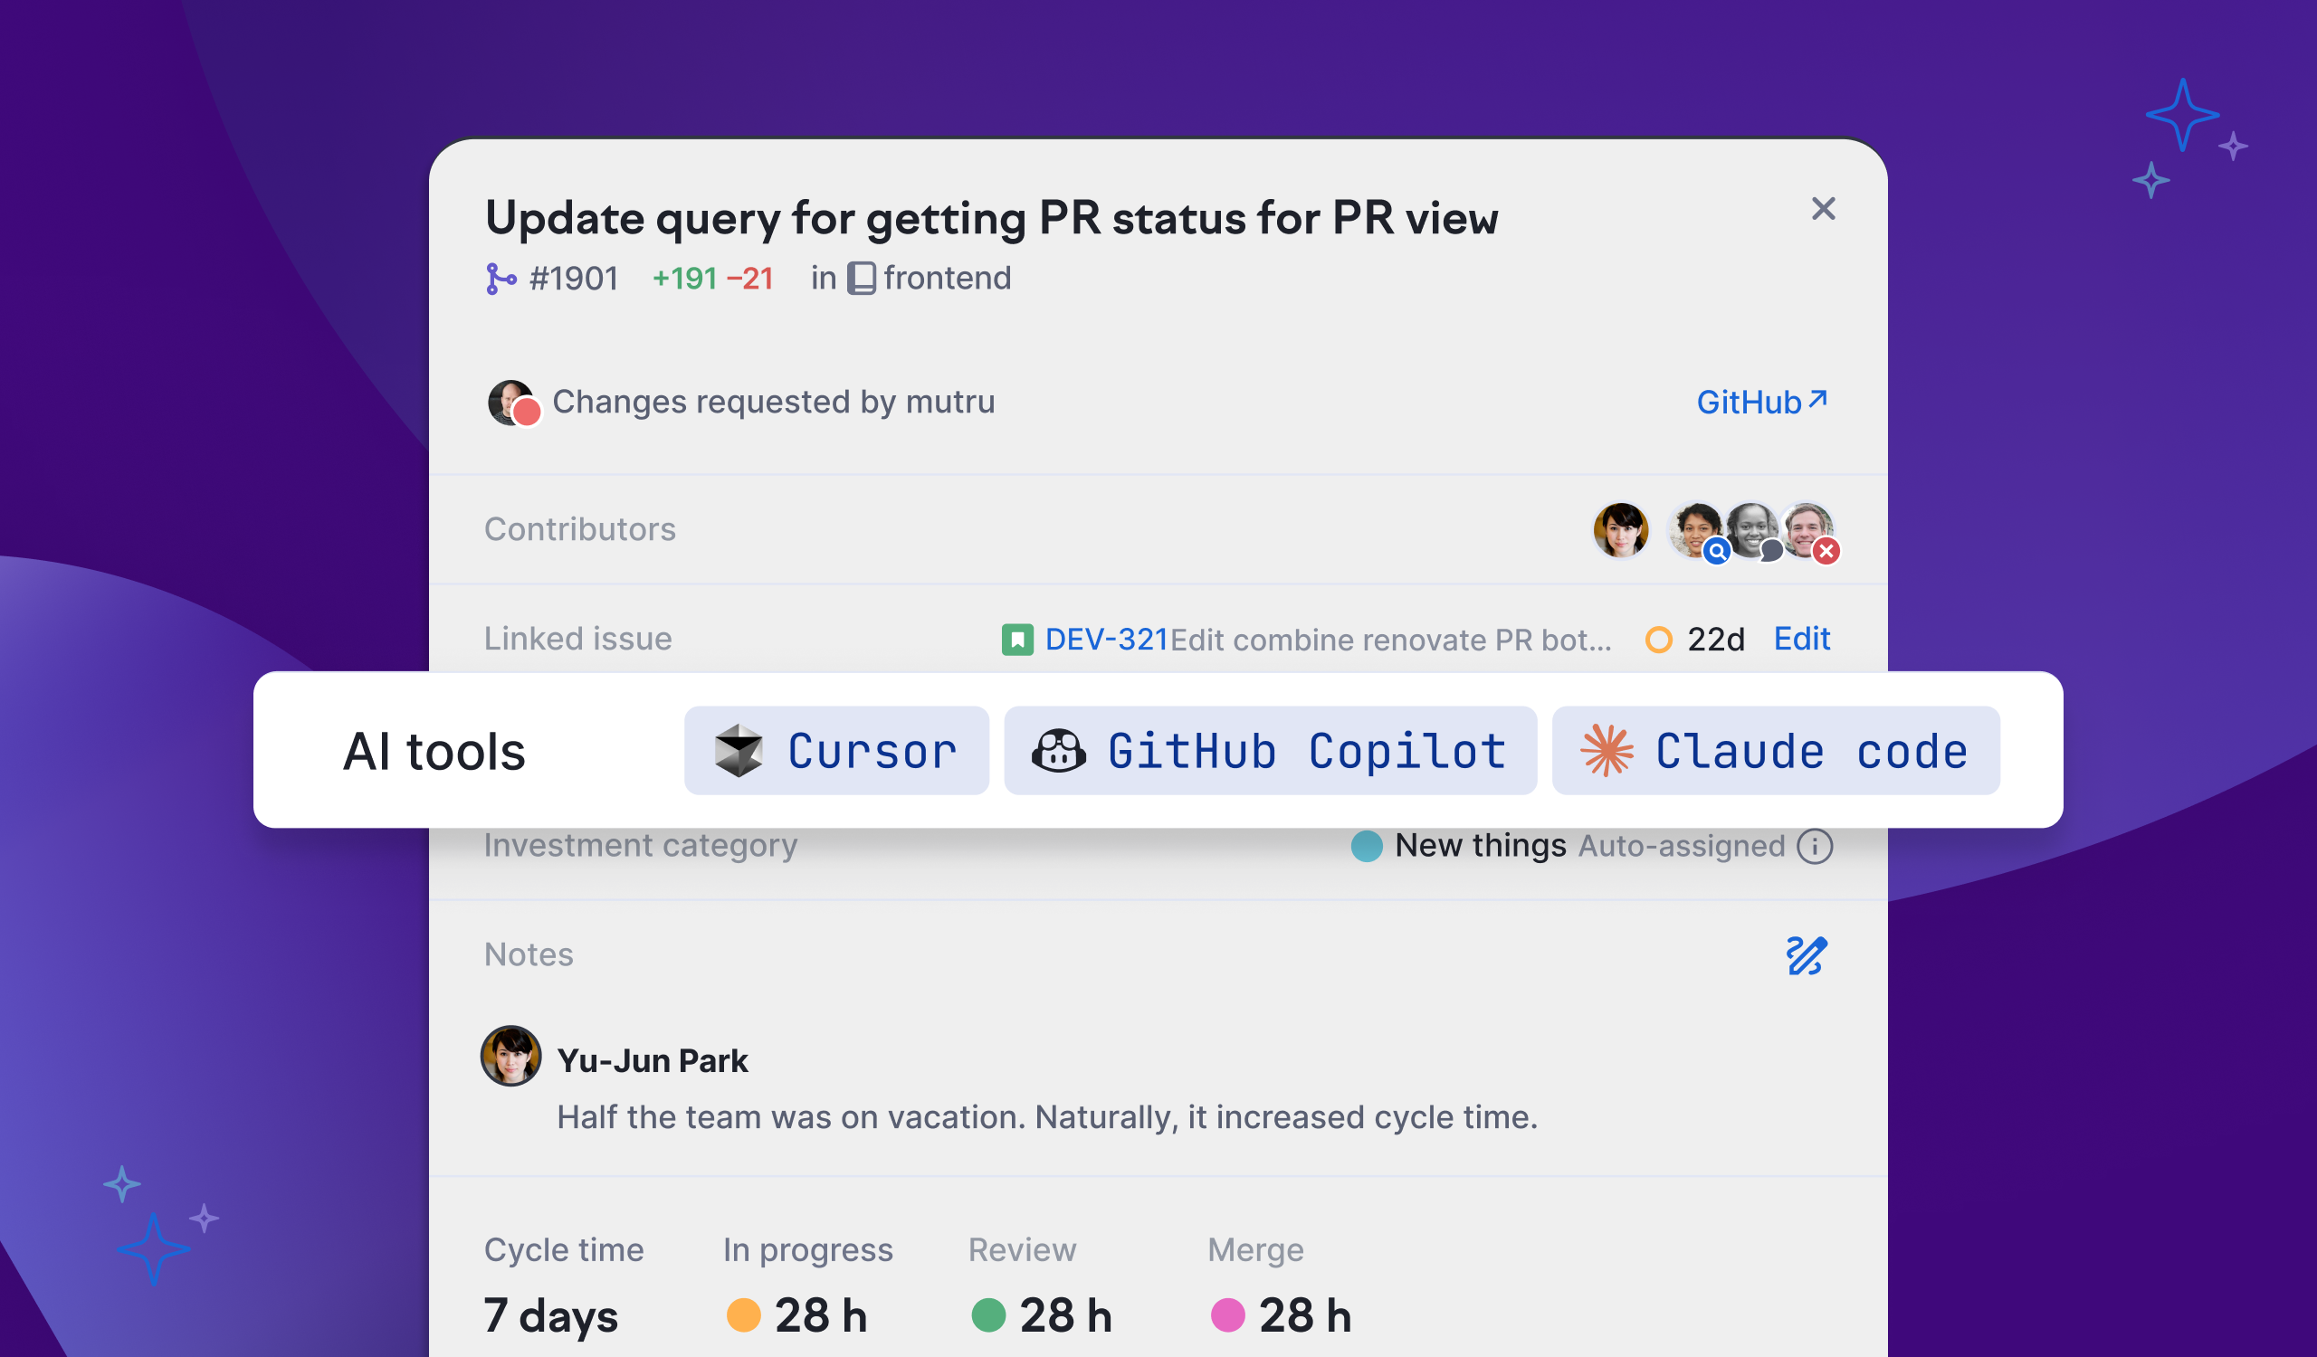Click the pull request branch icon
2317x1357 pixels.
pyautogui.click(x=501, y=279)
